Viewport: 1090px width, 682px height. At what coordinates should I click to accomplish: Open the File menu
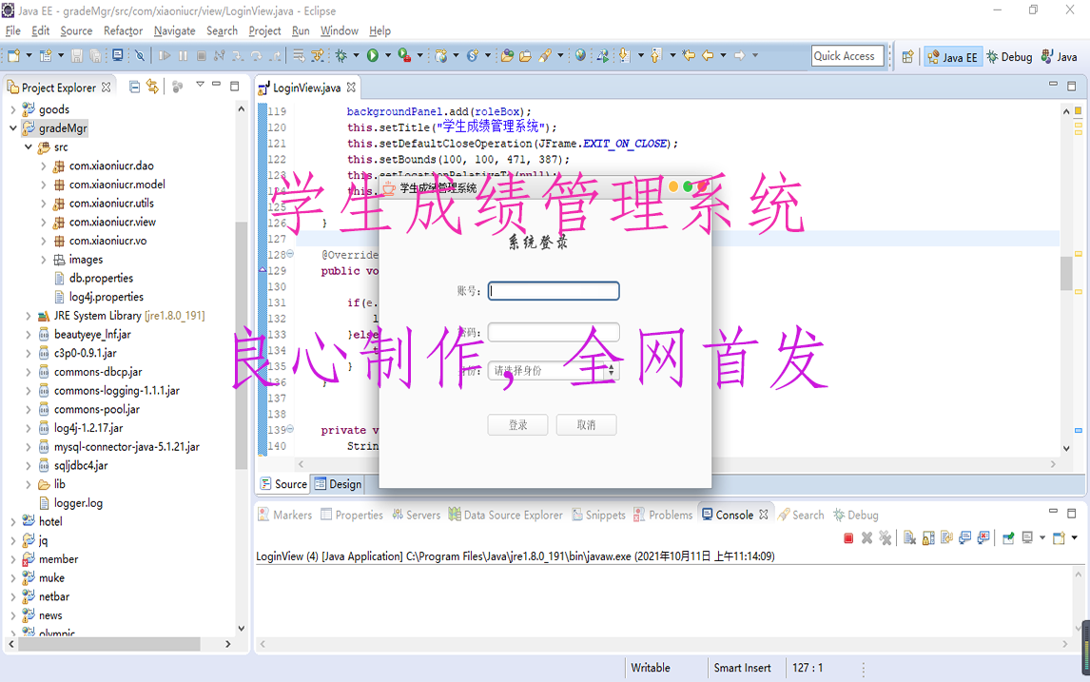pyautogui.click(x=13, y=30)
